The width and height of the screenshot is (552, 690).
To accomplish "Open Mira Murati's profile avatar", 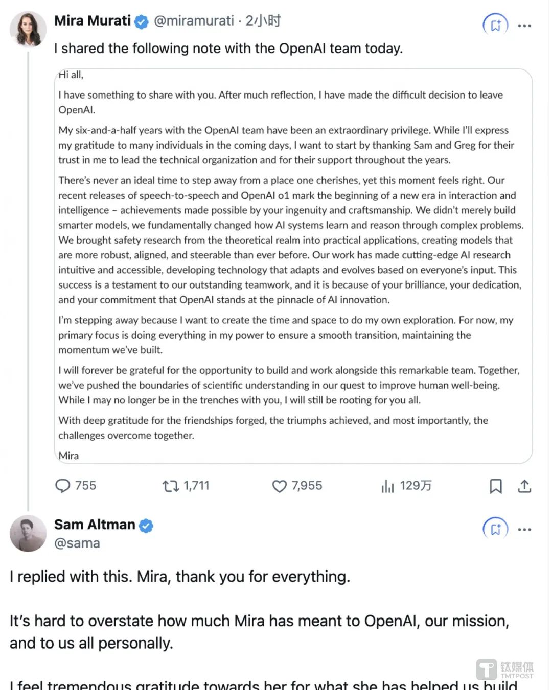I will pyautogui.click(x=28, y=29).
